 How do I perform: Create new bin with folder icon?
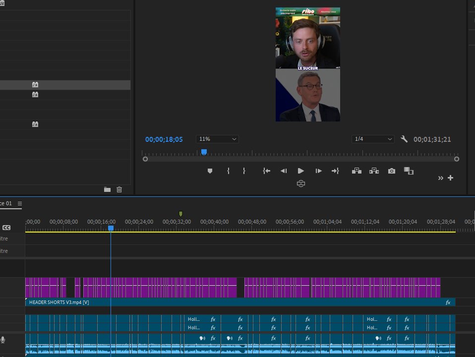107,189
